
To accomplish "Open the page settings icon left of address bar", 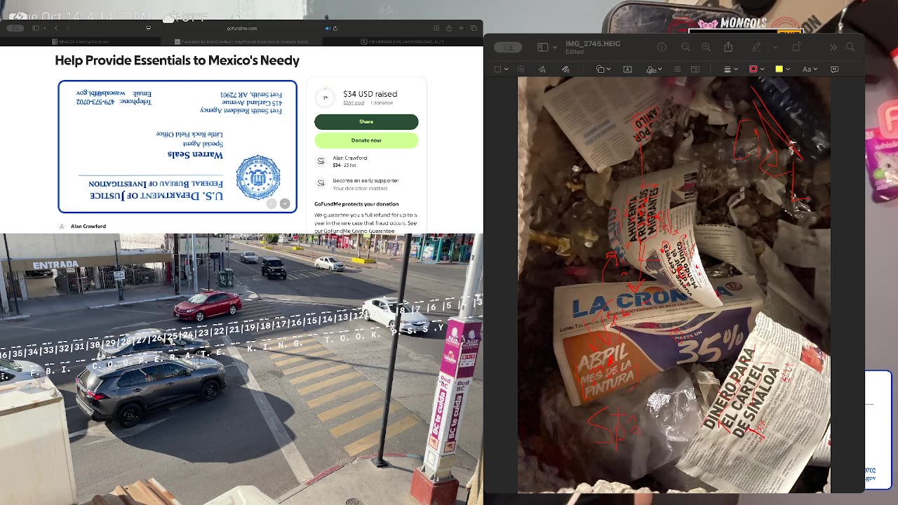I will (148, 28).
